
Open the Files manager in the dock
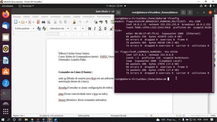6,37
